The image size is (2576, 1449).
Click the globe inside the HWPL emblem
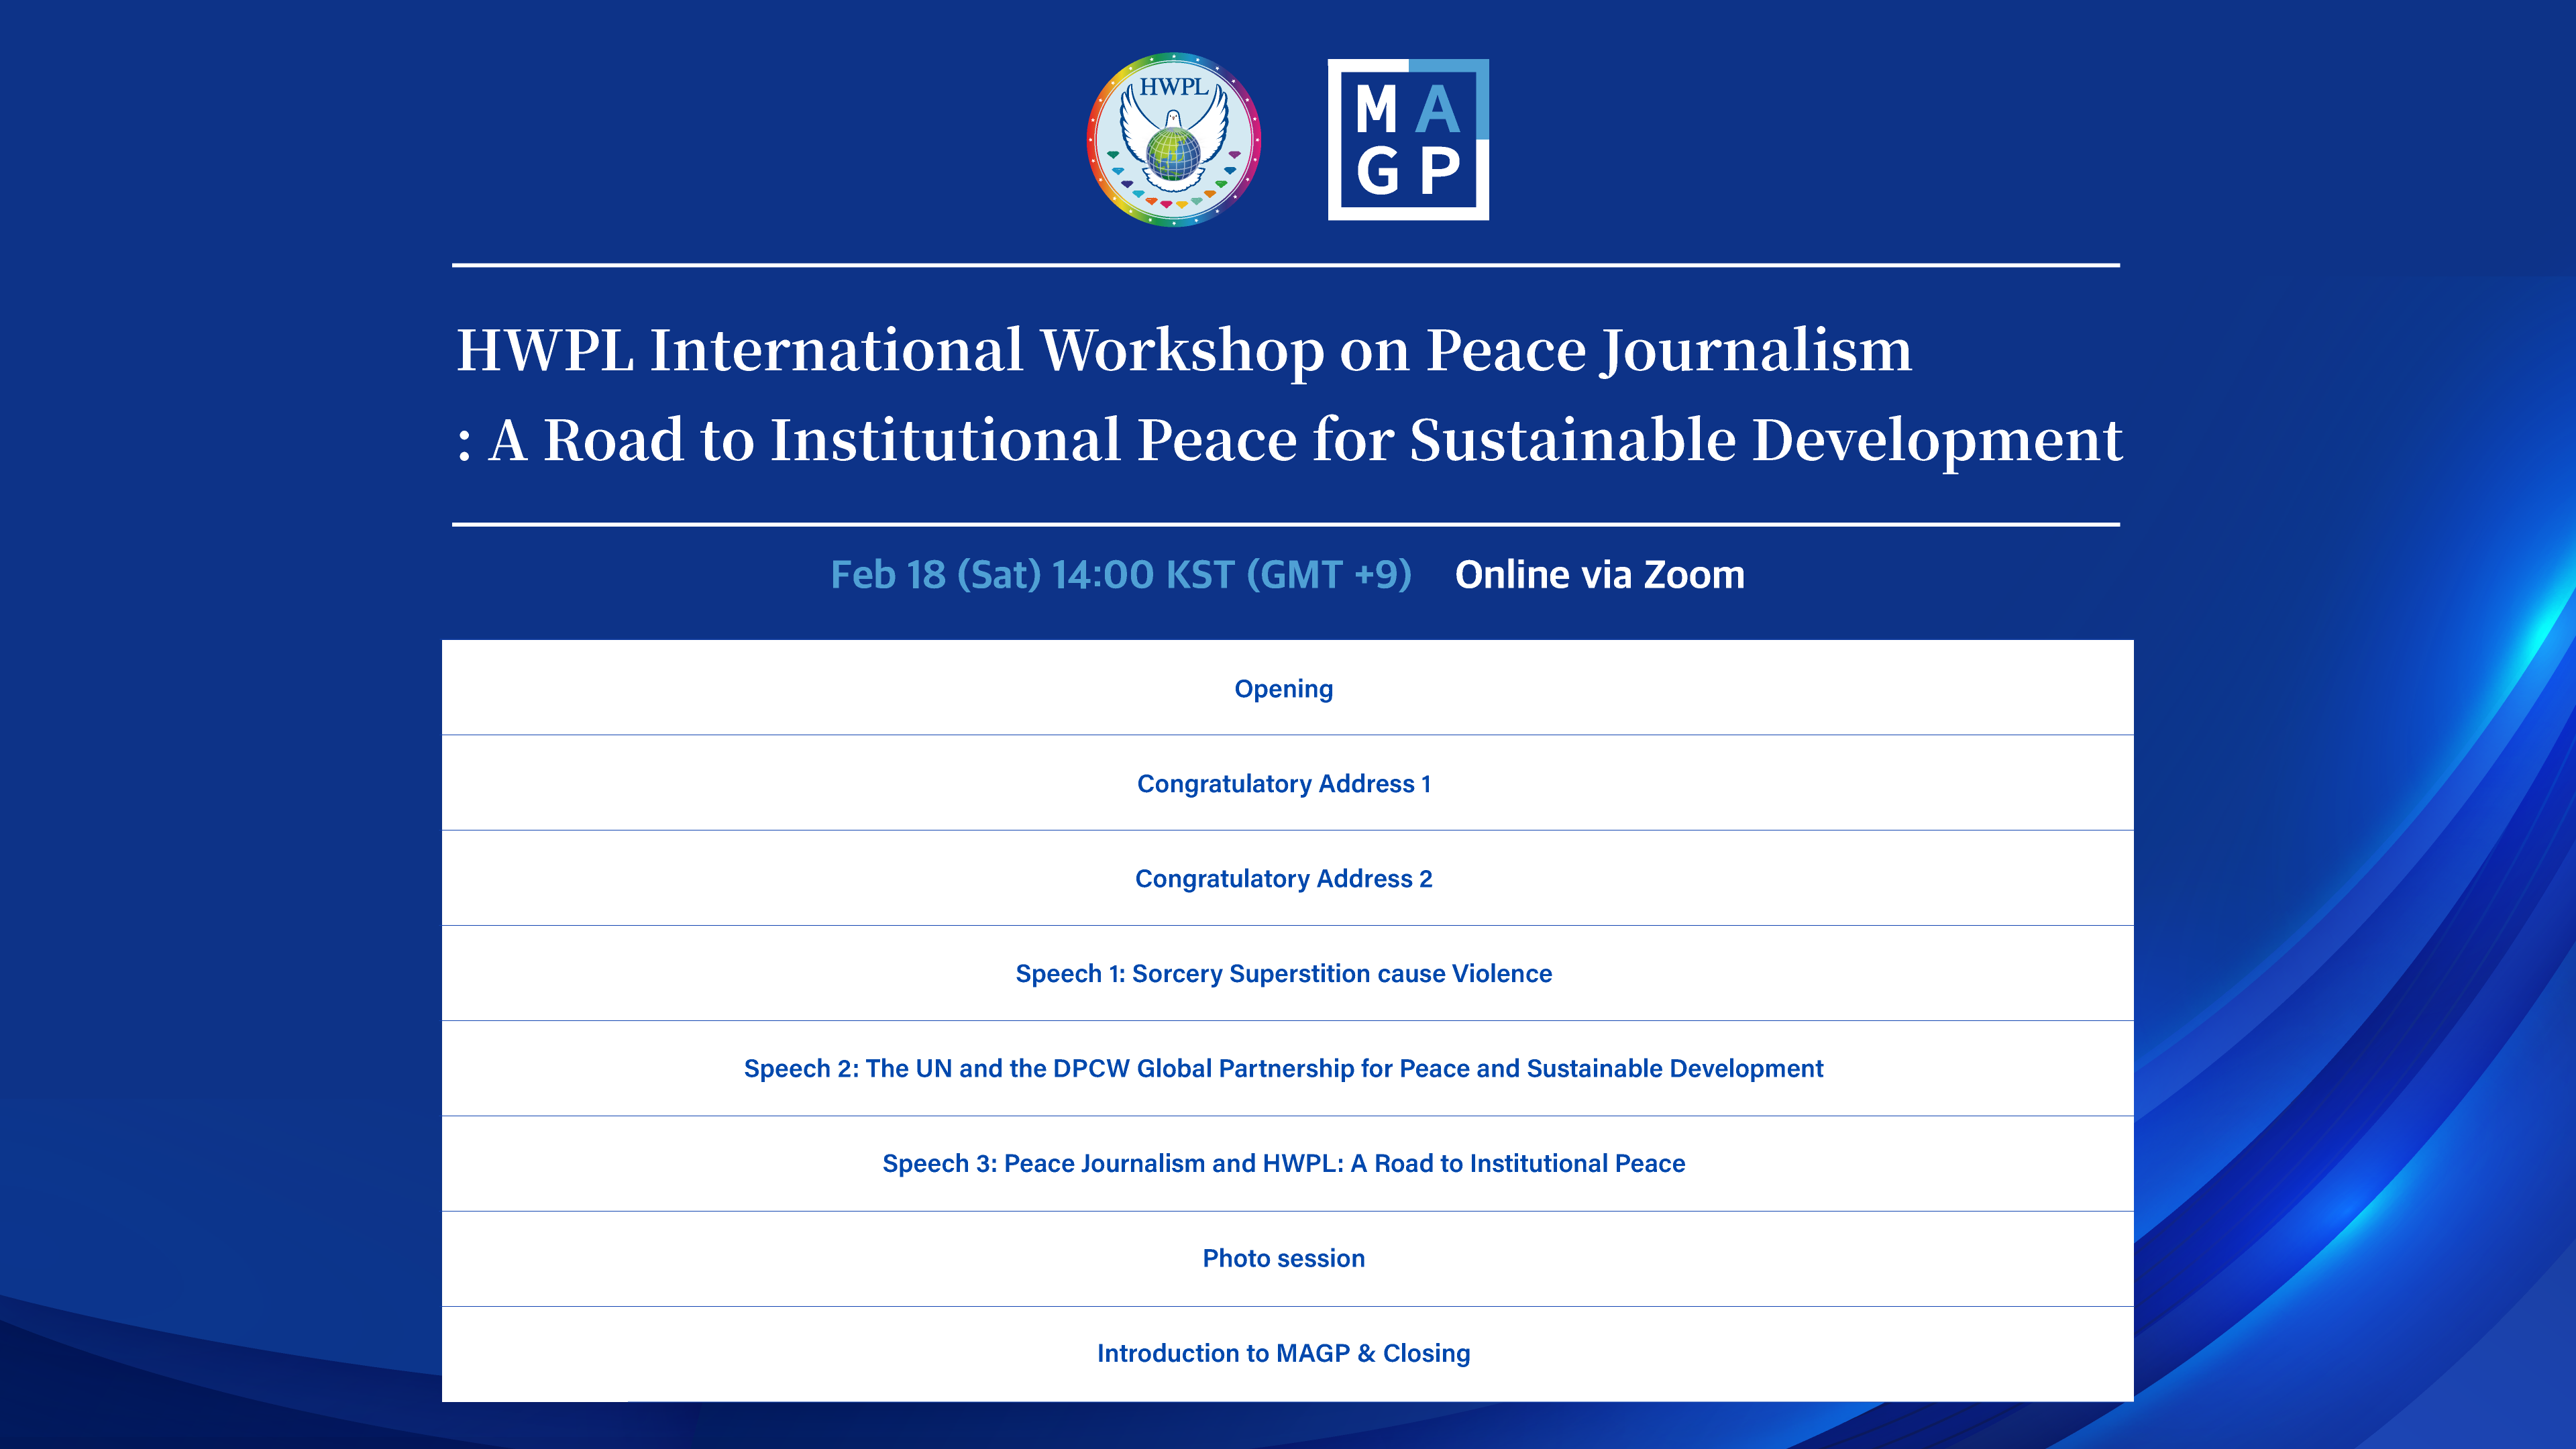click(x=1173, y=155)
